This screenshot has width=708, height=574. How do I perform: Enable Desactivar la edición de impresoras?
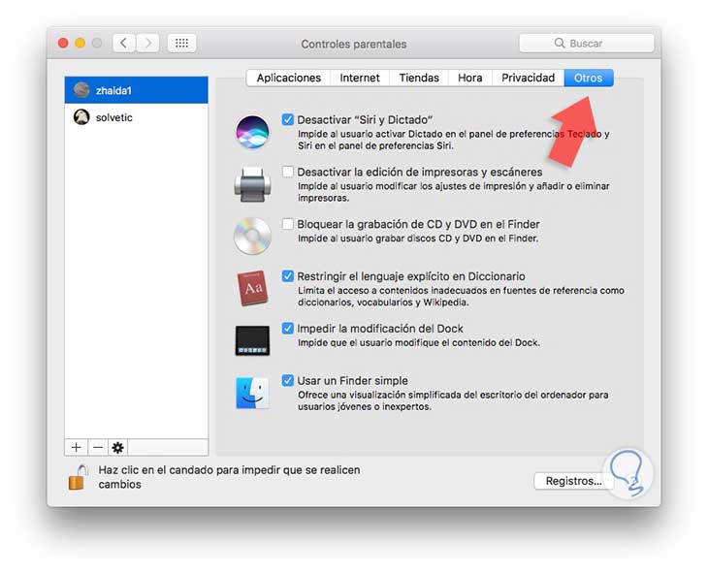(x=288, y=172)
